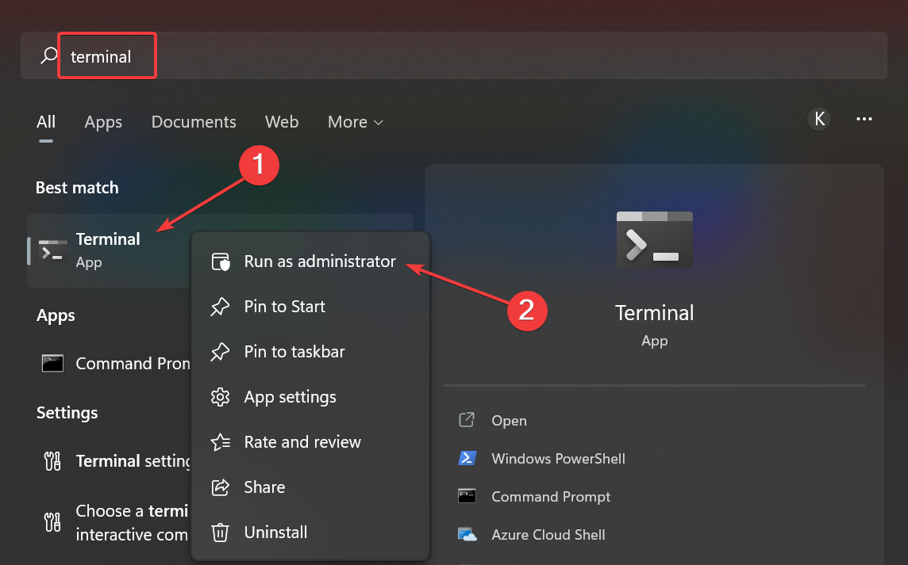Click the tools icon beside 'Choose a termi'
Viewport: 908px width, 565px height.
click(x=52, y=522)
